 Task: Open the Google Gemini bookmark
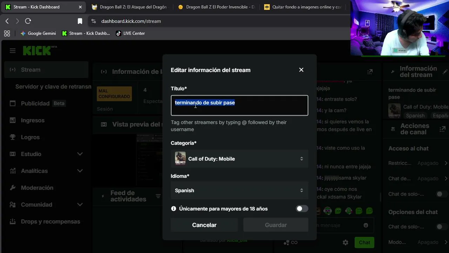click(38, 33)
